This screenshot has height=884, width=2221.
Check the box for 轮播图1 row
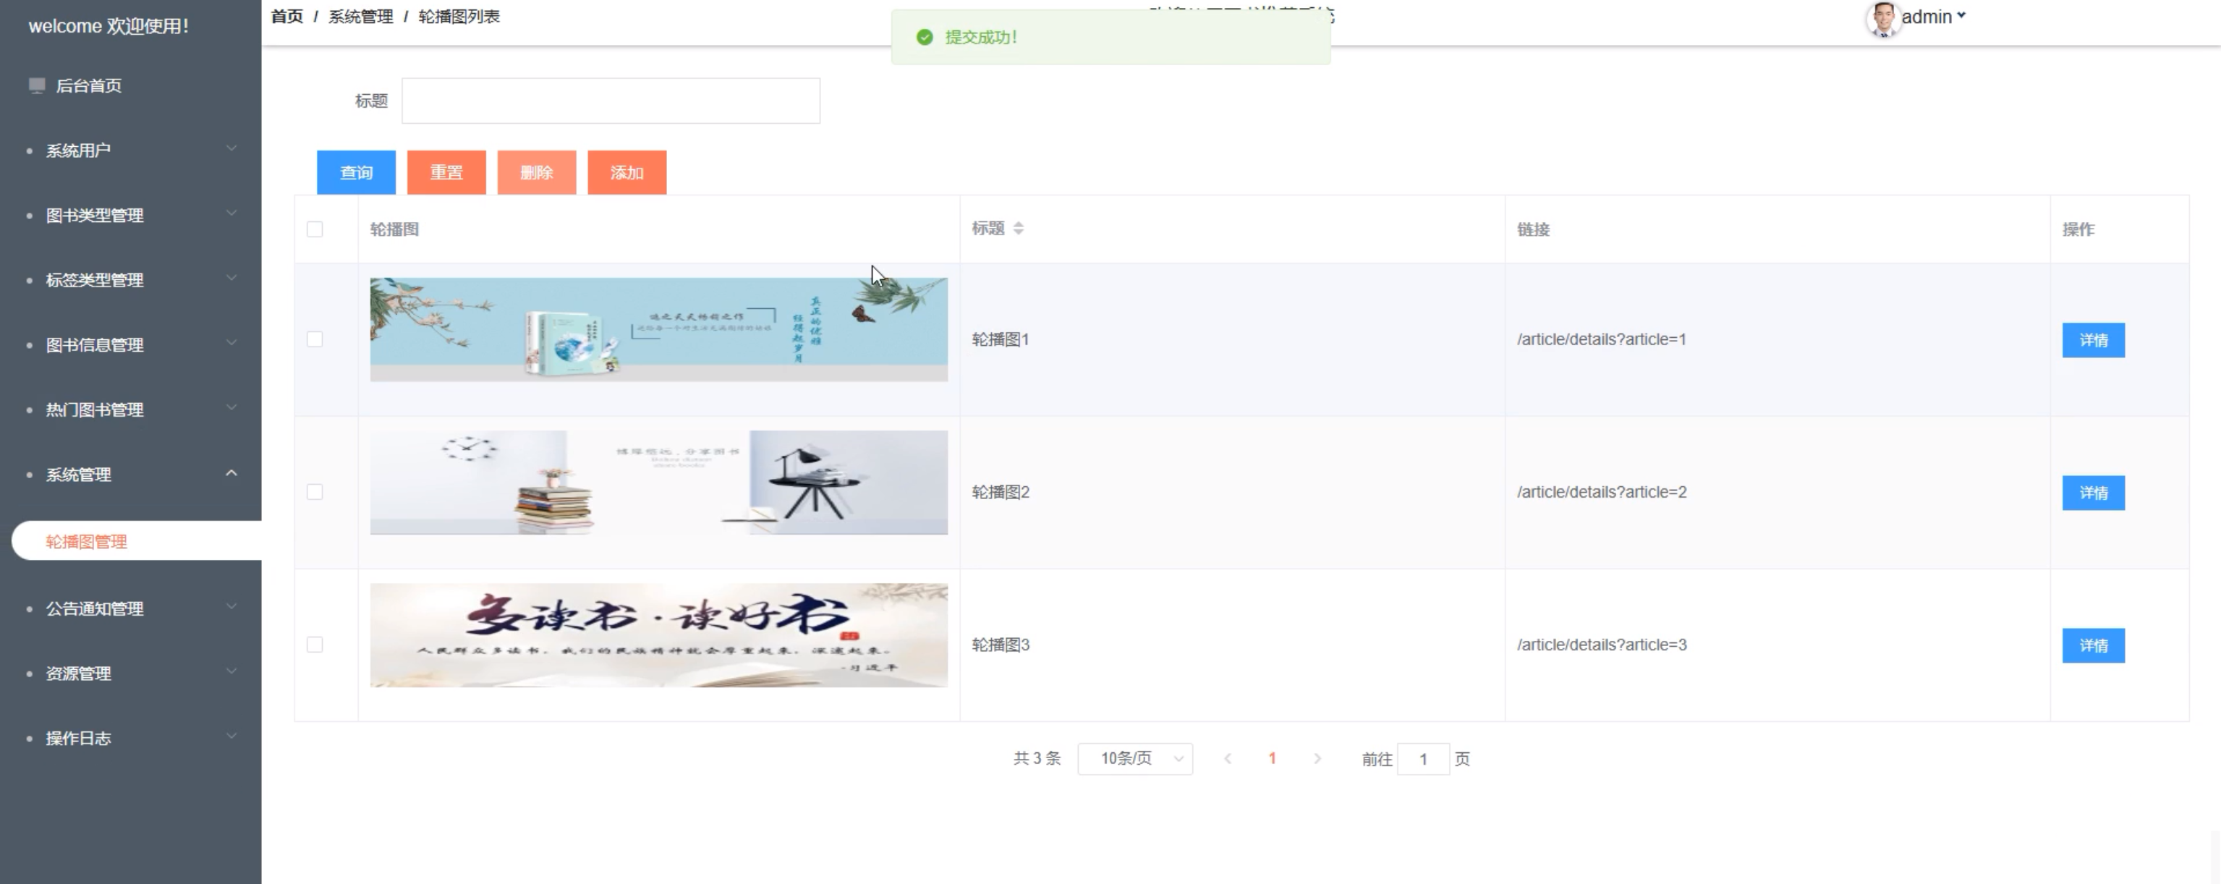pos(315,340)
